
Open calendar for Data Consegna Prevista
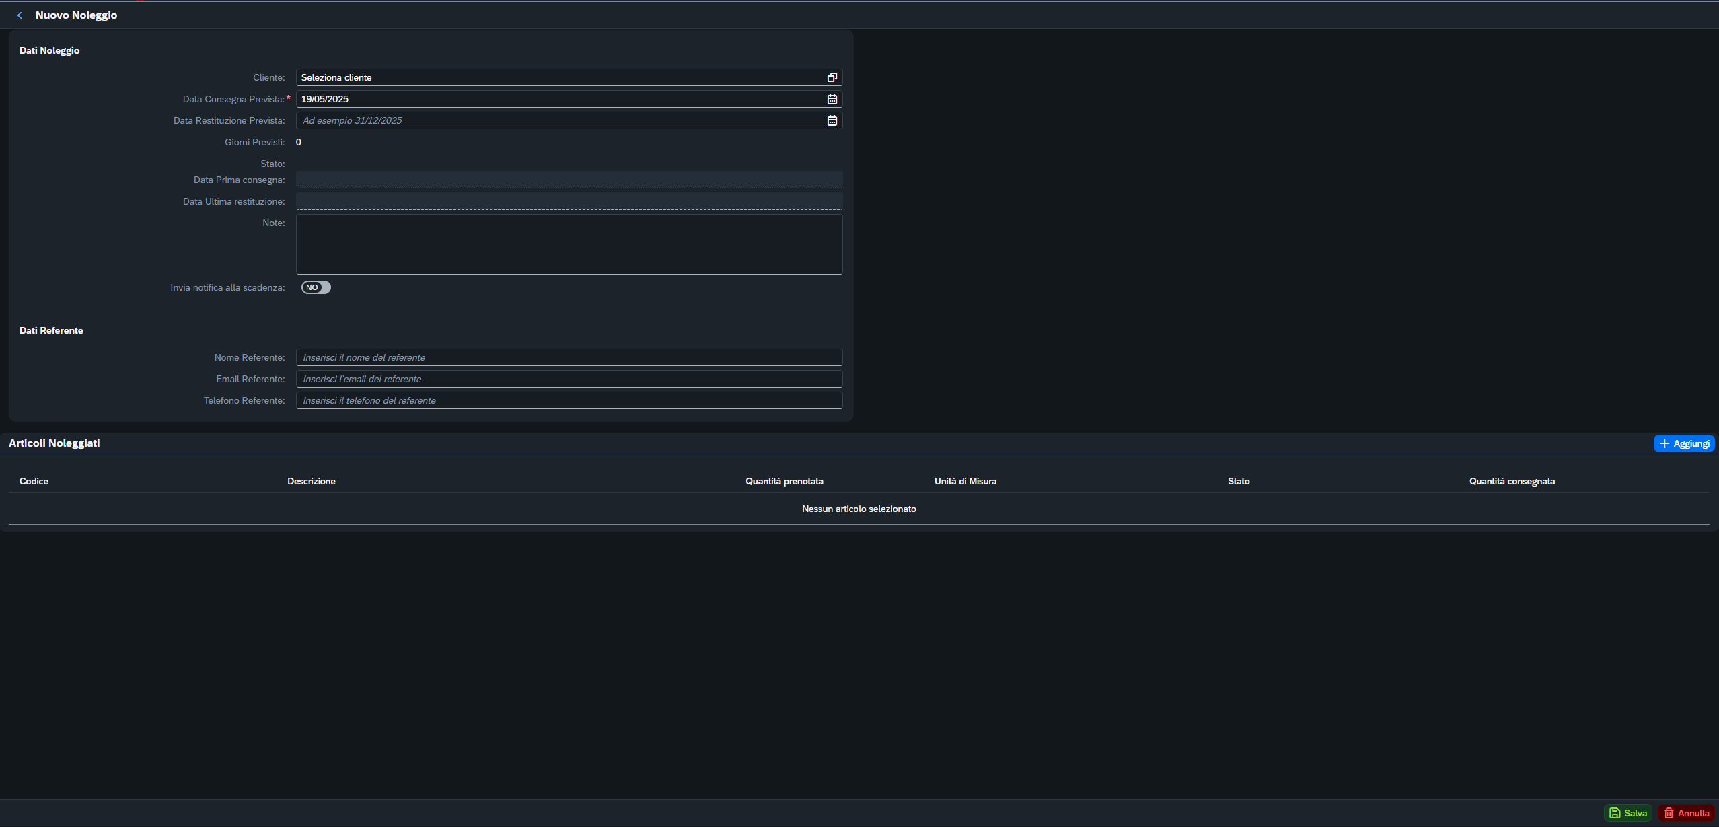click(832, 100)
